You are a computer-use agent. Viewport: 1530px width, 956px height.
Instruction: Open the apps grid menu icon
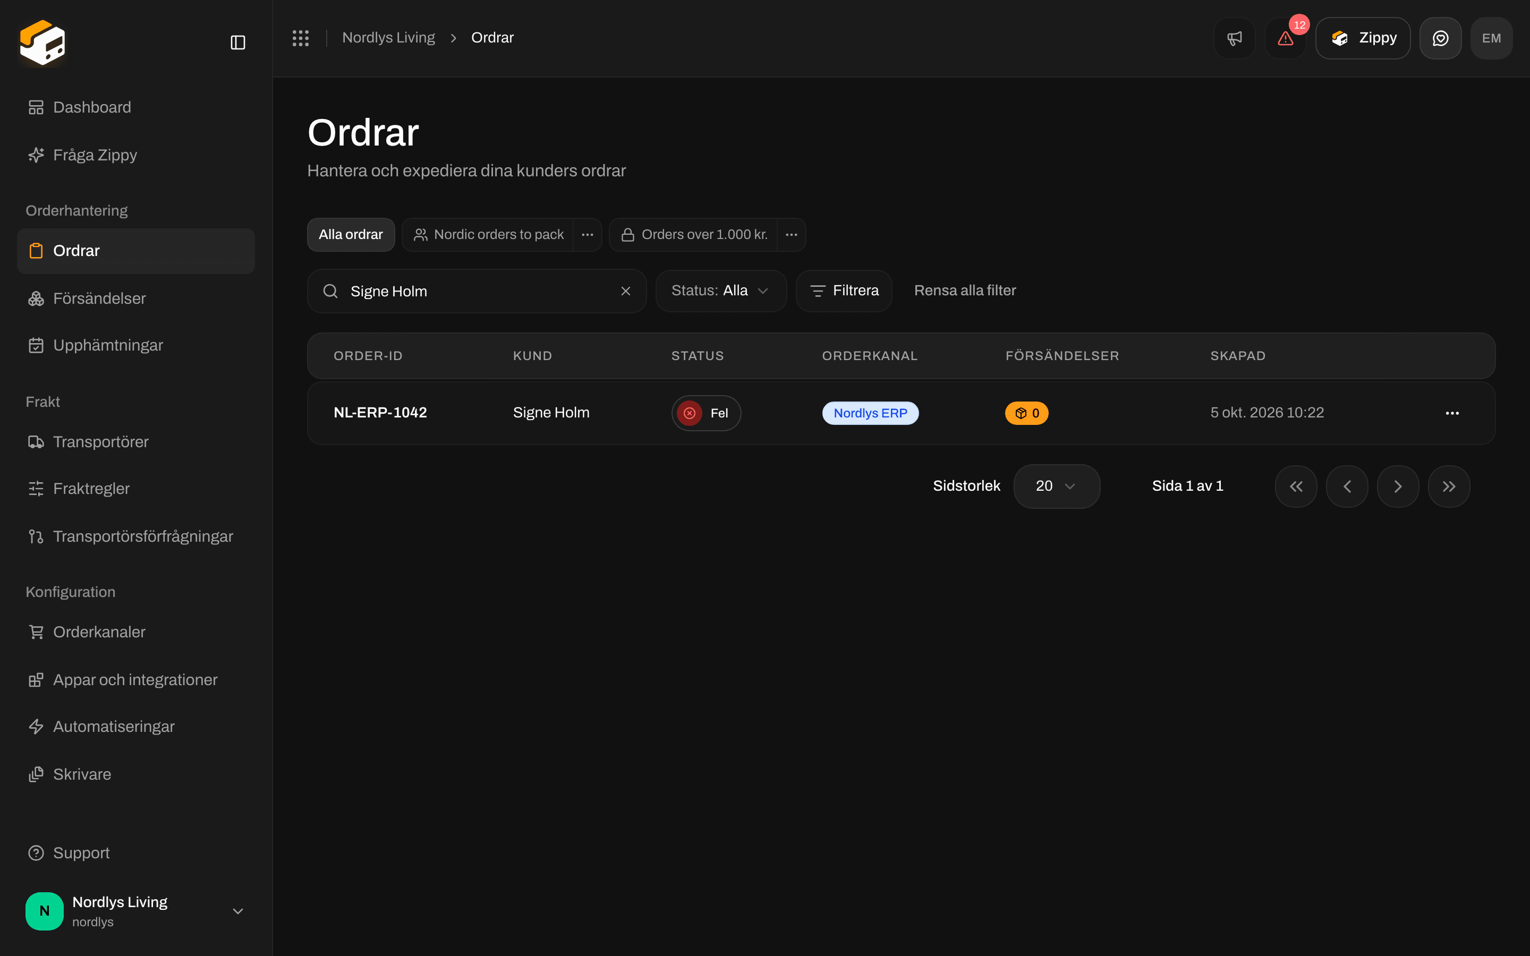300,38
